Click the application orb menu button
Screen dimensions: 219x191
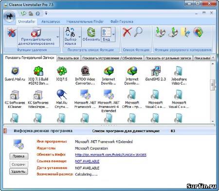(x=9, y=16)
